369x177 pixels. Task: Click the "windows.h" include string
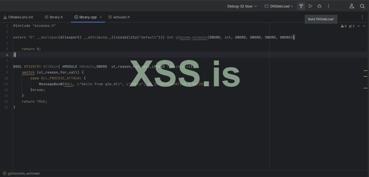[x=44, y=26]
